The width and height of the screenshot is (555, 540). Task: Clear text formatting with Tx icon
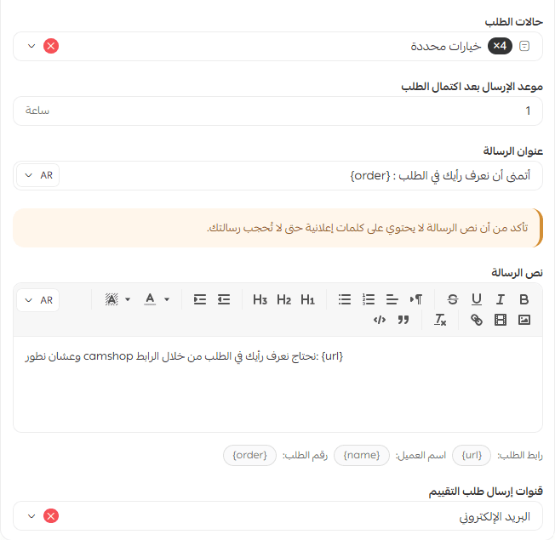(x=440, y=320)
